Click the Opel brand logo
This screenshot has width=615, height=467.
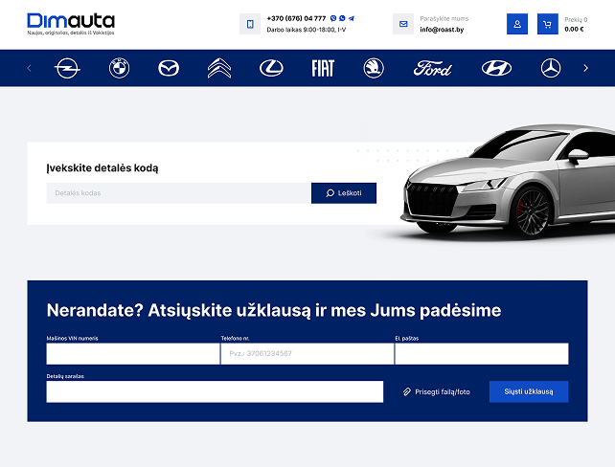coord(67,68)
